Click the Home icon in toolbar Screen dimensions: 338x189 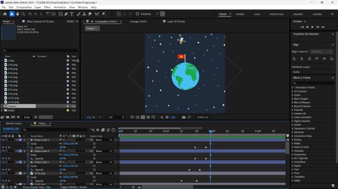[5, 14]
